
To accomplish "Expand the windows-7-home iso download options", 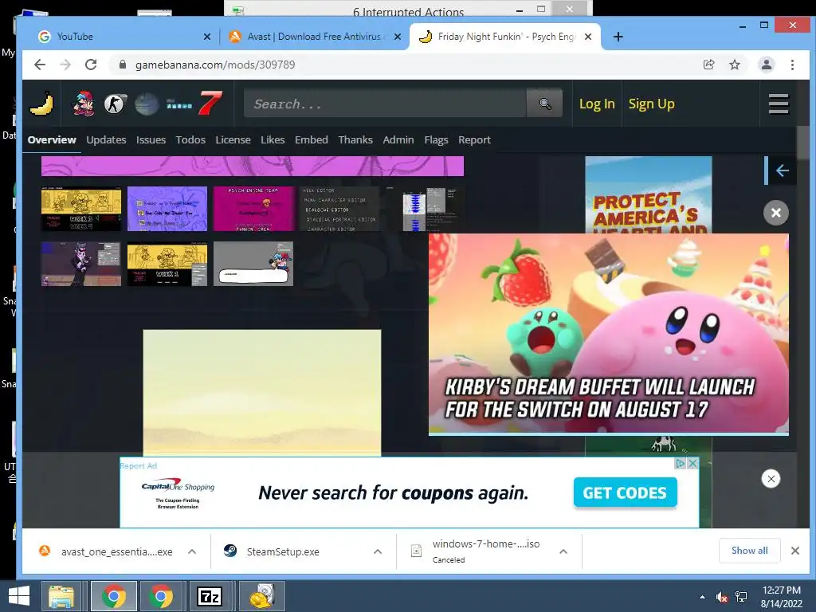I will tap(563, 551).
